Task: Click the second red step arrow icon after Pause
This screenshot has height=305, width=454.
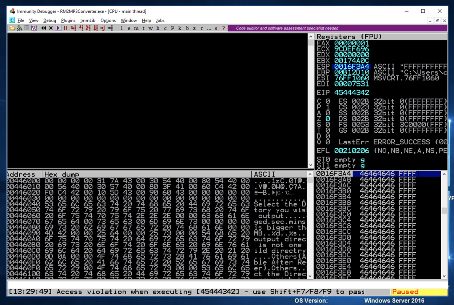Action: coord(81,28)
